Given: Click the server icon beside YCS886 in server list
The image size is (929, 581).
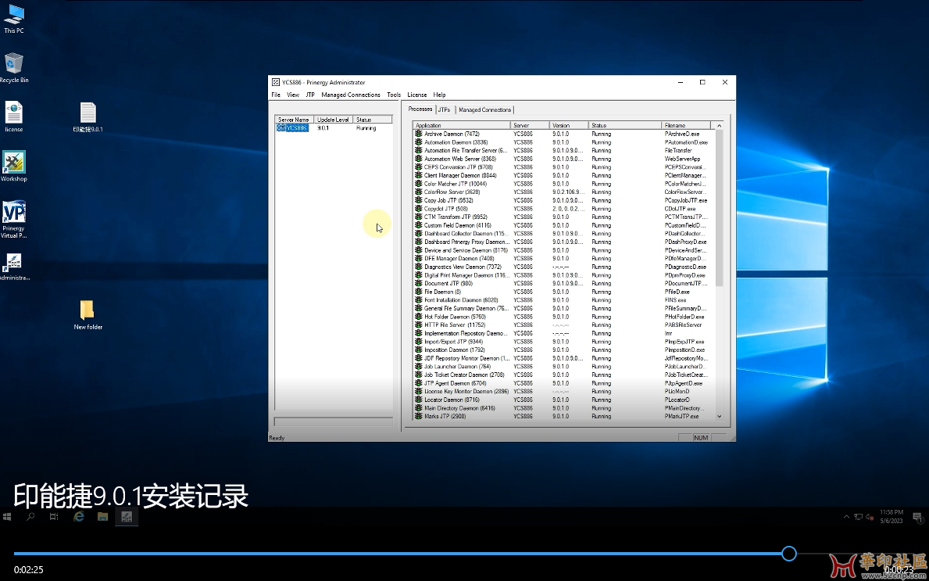Looking at the screenshot, I should [x=280, y=128].
